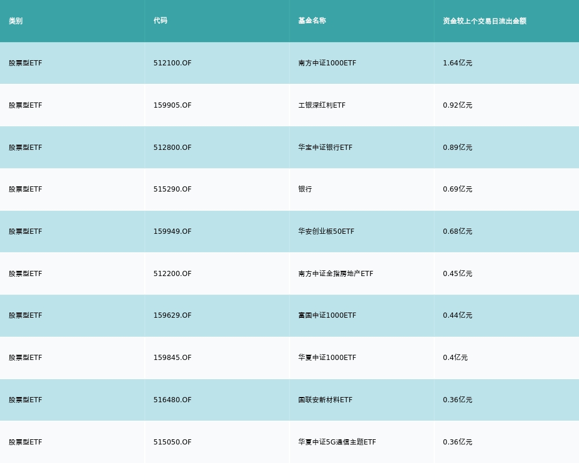Click 0.36亿元 in the 国联安新材料ETF row

(457, 400)
